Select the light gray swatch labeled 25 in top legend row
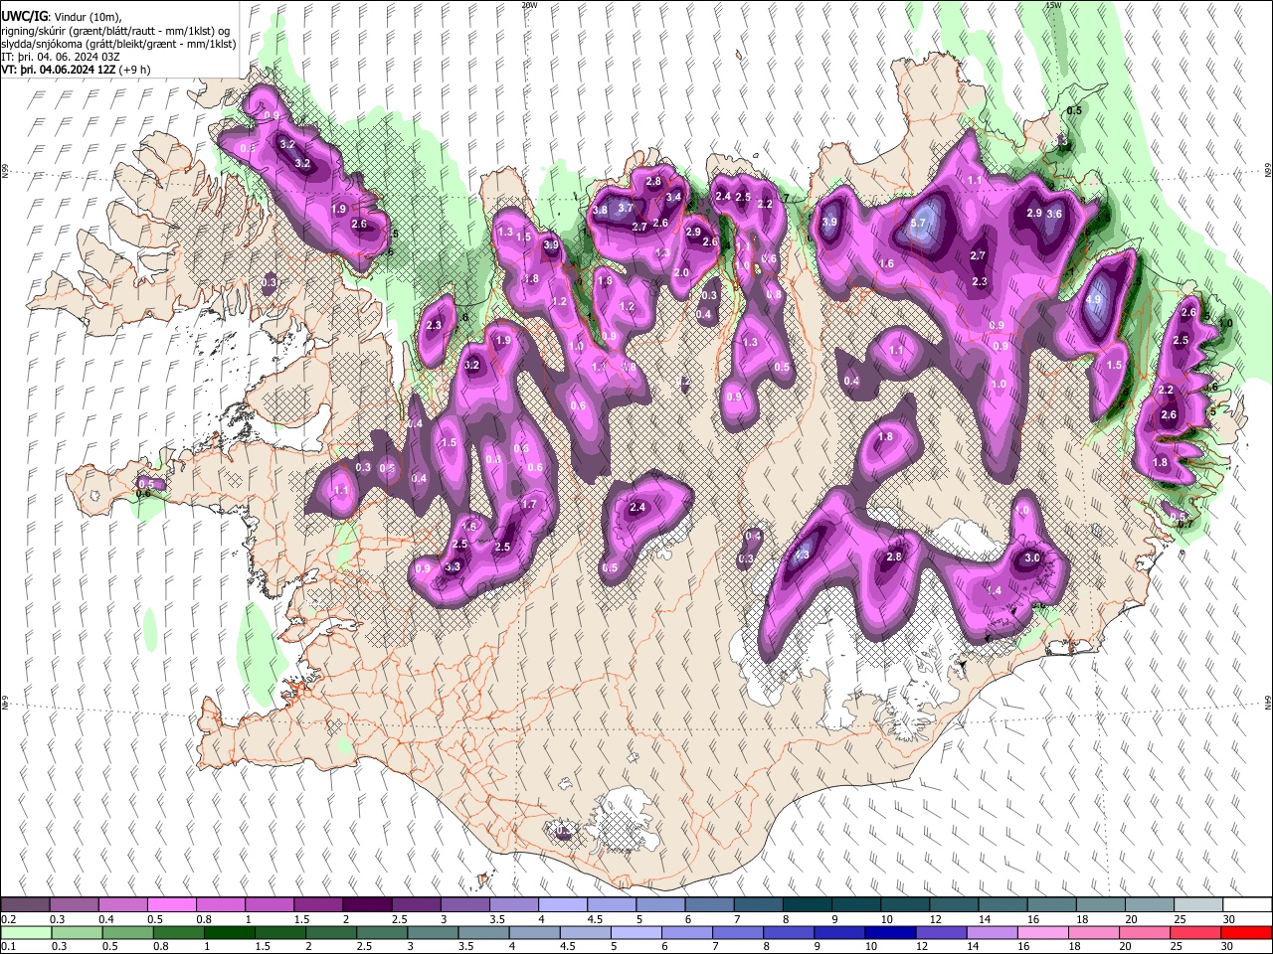This screenshot has height=954, width=1273. point(1197,905)
